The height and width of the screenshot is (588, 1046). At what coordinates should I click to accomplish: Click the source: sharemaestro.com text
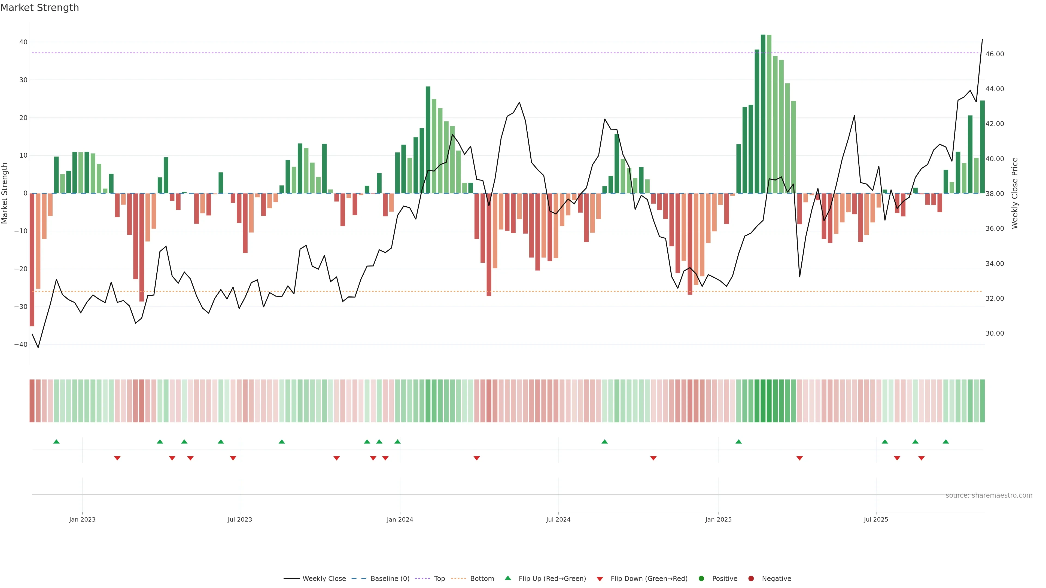pos(989,495)
